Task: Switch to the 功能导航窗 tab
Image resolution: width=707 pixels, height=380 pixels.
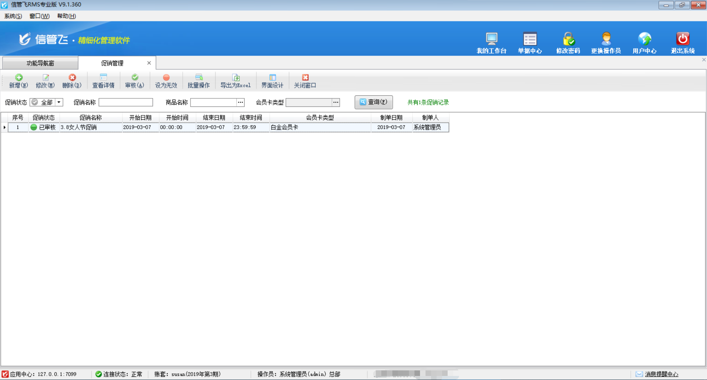Action: (40, 63)
